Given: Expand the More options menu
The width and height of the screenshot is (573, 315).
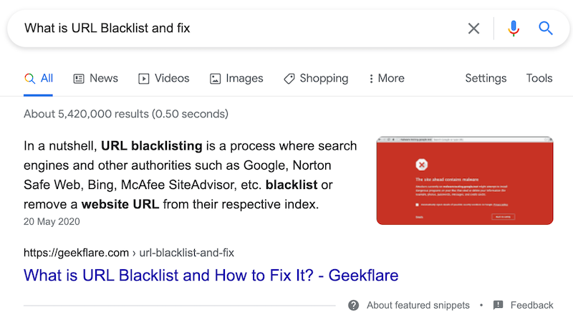Looking at the screenshot, I should [386, 79].
